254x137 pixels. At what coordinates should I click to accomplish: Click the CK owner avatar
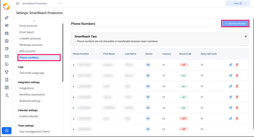[148, 108]
